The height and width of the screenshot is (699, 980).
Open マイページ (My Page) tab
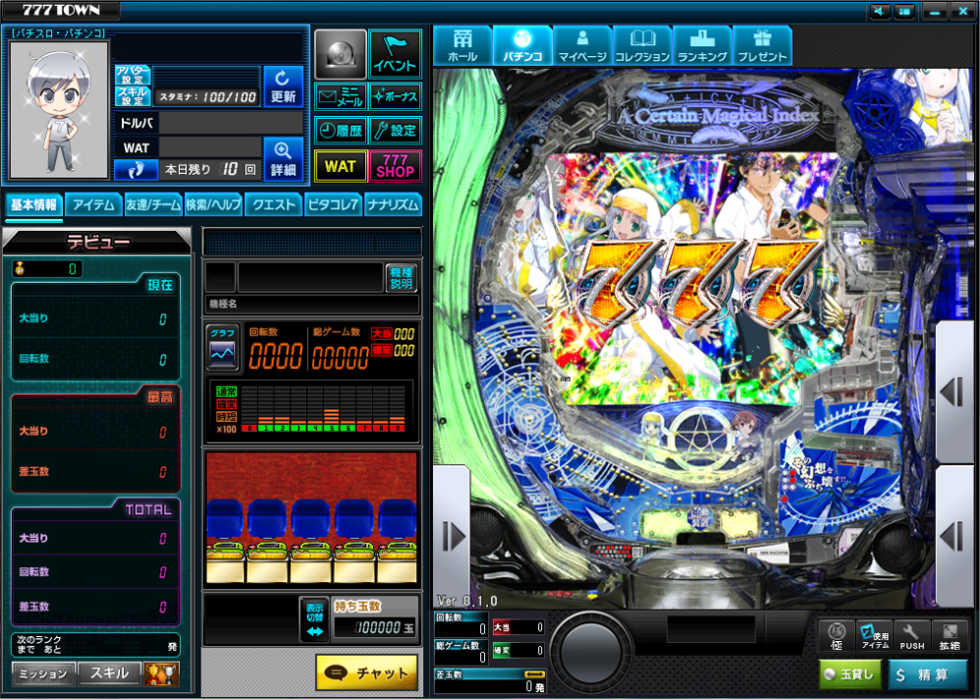click(582, 45)
